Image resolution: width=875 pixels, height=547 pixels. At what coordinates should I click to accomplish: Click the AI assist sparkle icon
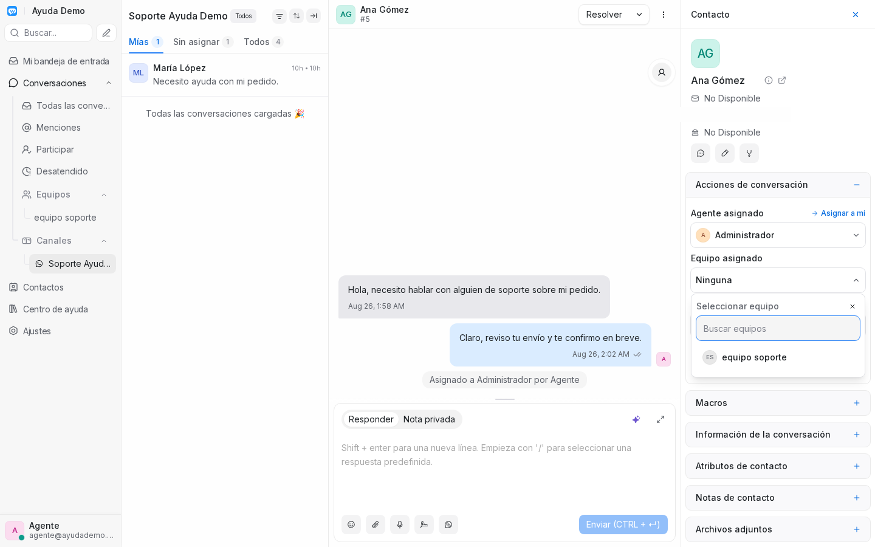point(636,419)
